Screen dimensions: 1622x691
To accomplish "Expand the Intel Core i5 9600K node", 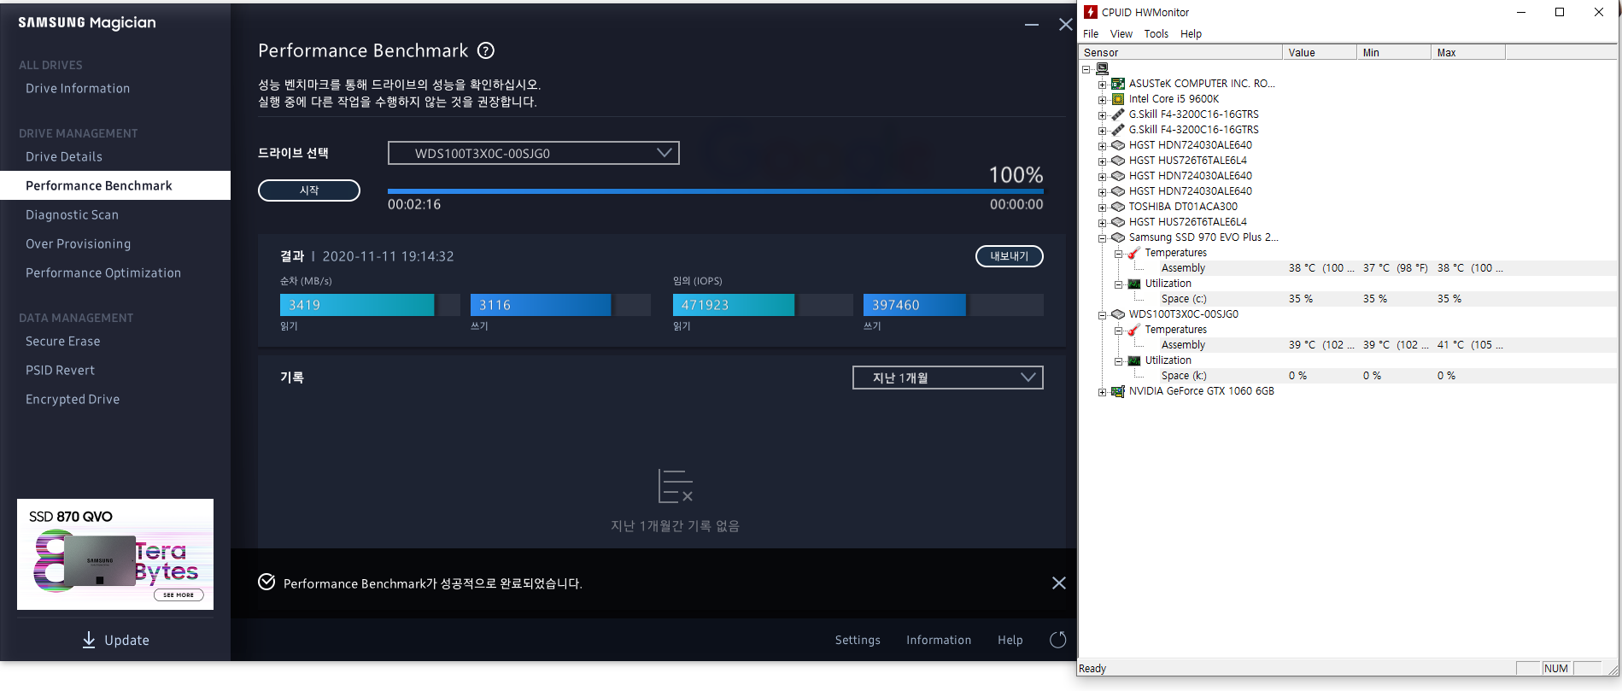I will pos(1102,100).
